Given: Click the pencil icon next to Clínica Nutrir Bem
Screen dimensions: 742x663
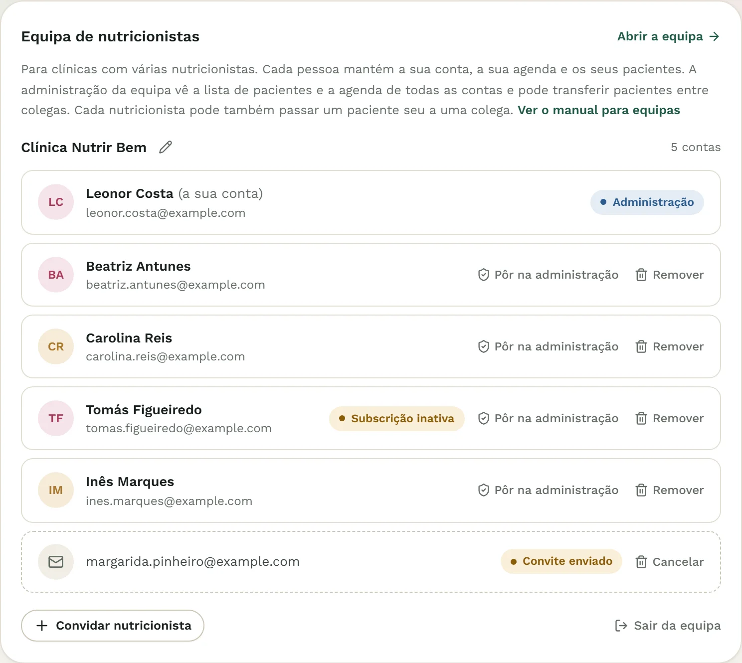Looking at the screenshot, I should pyautogui.click(x=166, y=147).
